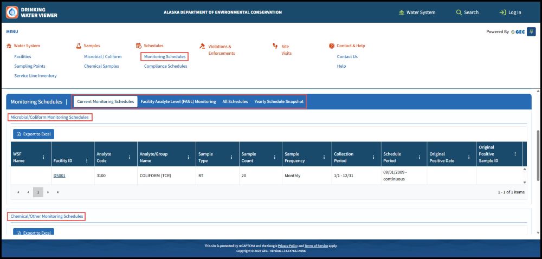This screenshot has width=542, height=259.
Task: Open Facility Analyte Level (FANL) Monitoring tab
Action: [x=178, y=101]
